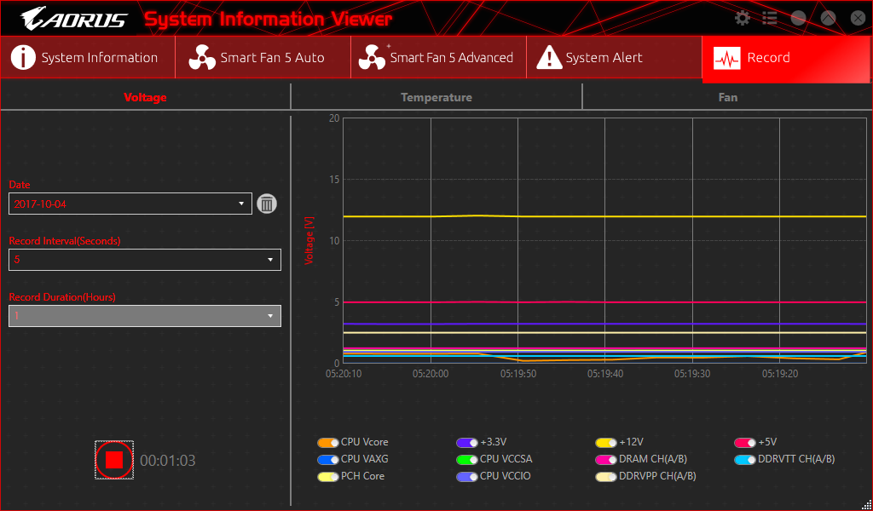Image resolution: width=873 pixels, height=511 pixels.
Task: Open the settings gear icon
Action: [x=743, y=18]
